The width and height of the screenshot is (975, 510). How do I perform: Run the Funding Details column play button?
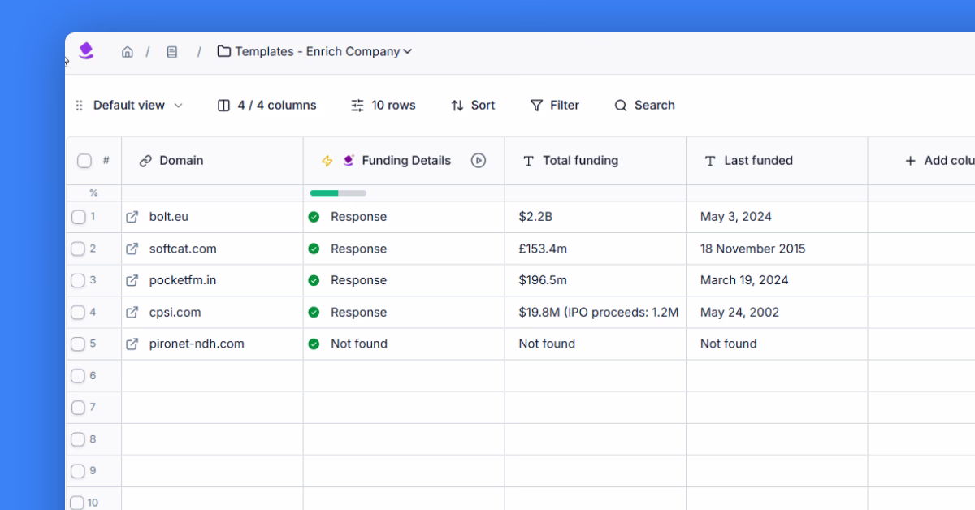pyautogui.click(x=479, y=161)
